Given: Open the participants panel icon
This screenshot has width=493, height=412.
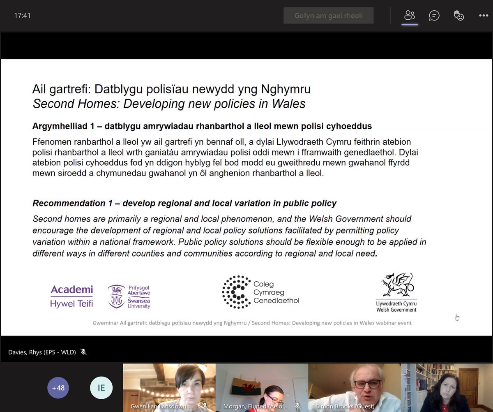Looking at the screenshot, I should [410, 16].
